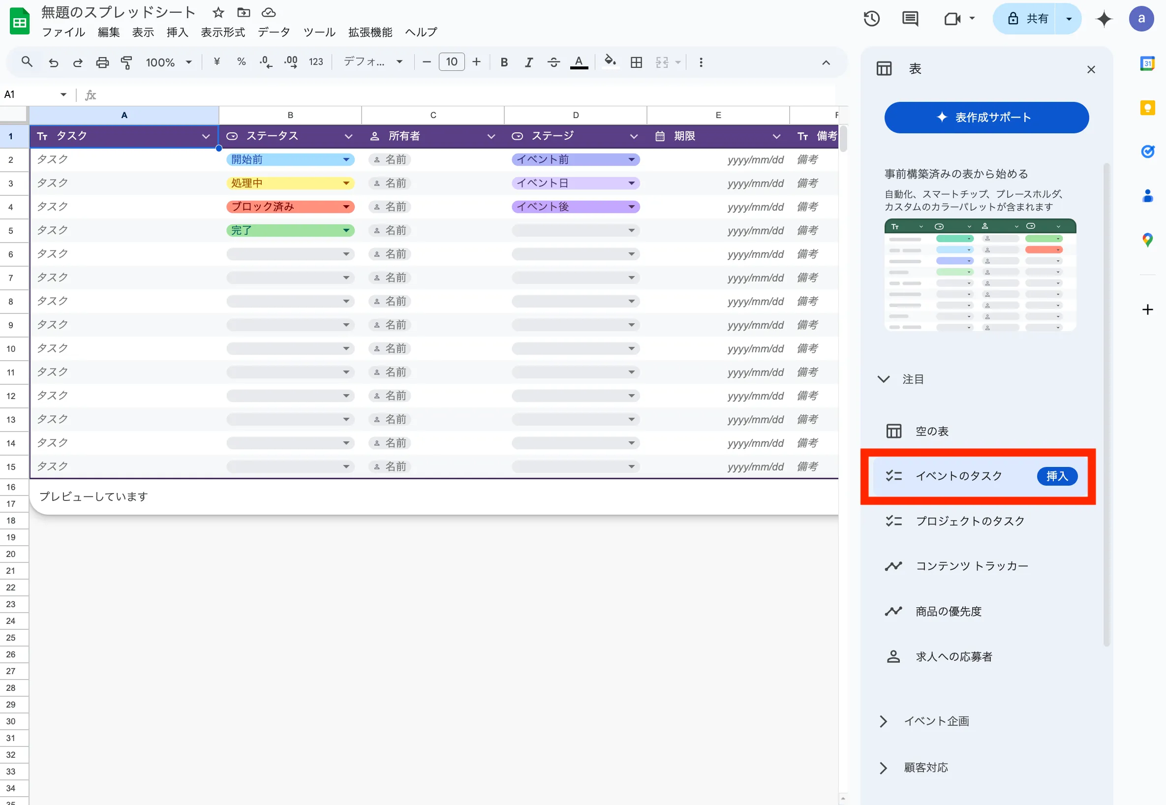This screenshot has height=805, width=1166.
Task: Format as yen currency
Action: pyautogui.click(x=217, y=62)
